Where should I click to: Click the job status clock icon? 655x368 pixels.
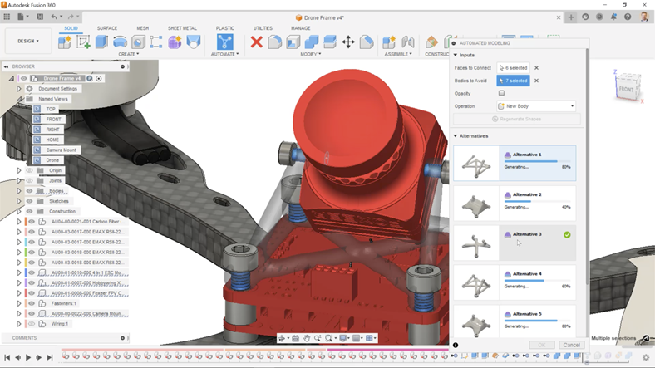point(599,17)
